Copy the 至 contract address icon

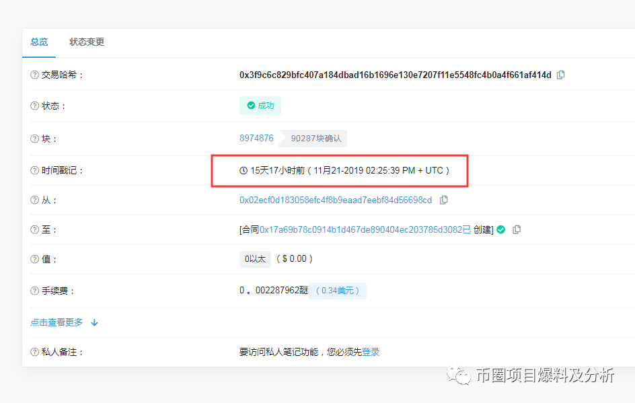(517, 229)
